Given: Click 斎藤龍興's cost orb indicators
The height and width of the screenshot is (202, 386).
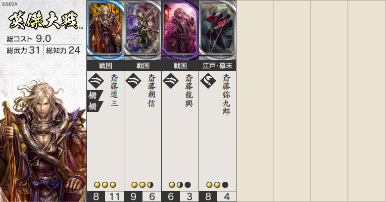Looking at the screenshot, I should click(180, 185).
